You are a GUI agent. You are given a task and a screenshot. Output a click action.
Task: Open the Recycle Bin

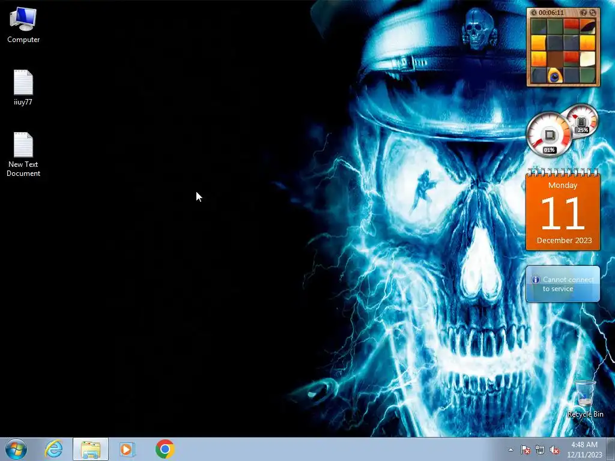[x=585, y=399]
